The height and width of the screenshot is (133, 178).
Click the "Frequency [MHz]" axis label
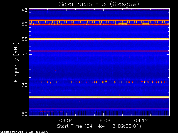point(16,62)
